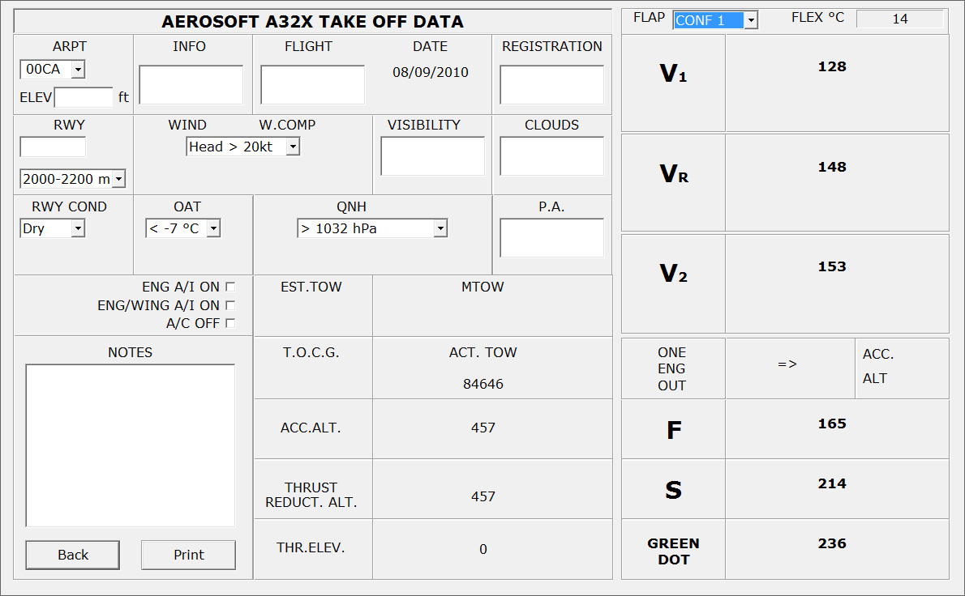
Task: Select the VISIBILITY entry field
Action: [x=432, y=155]
